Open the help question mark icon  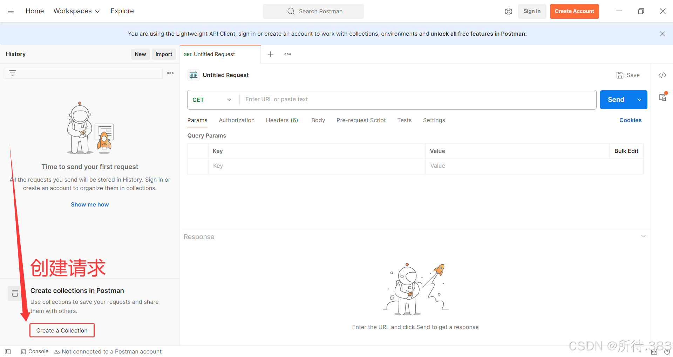tap(667, 352)
